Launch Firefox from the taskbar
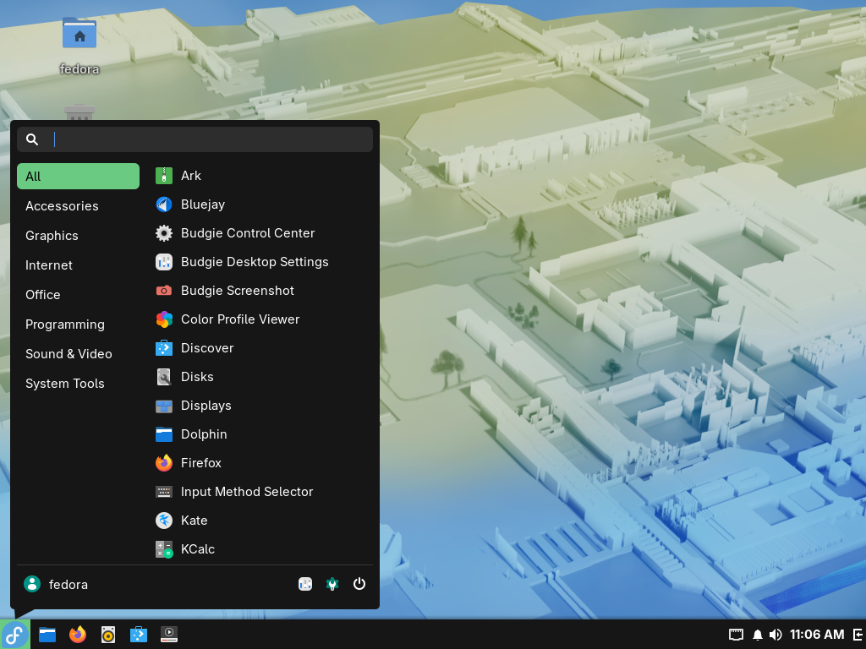 [x=78, y=635]
